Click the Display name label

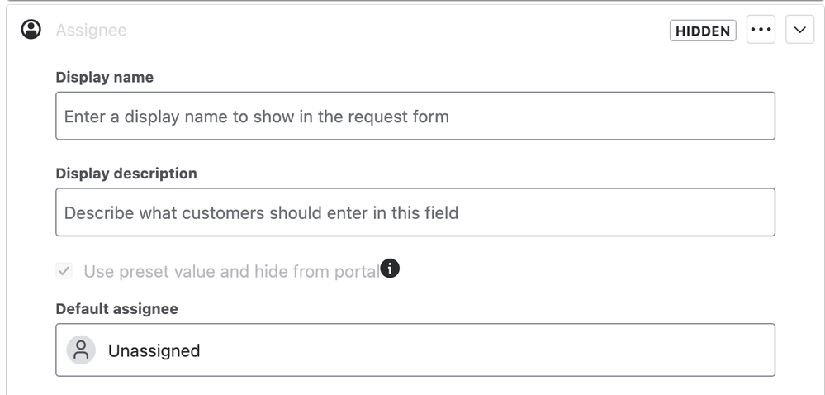coord(105,77)
